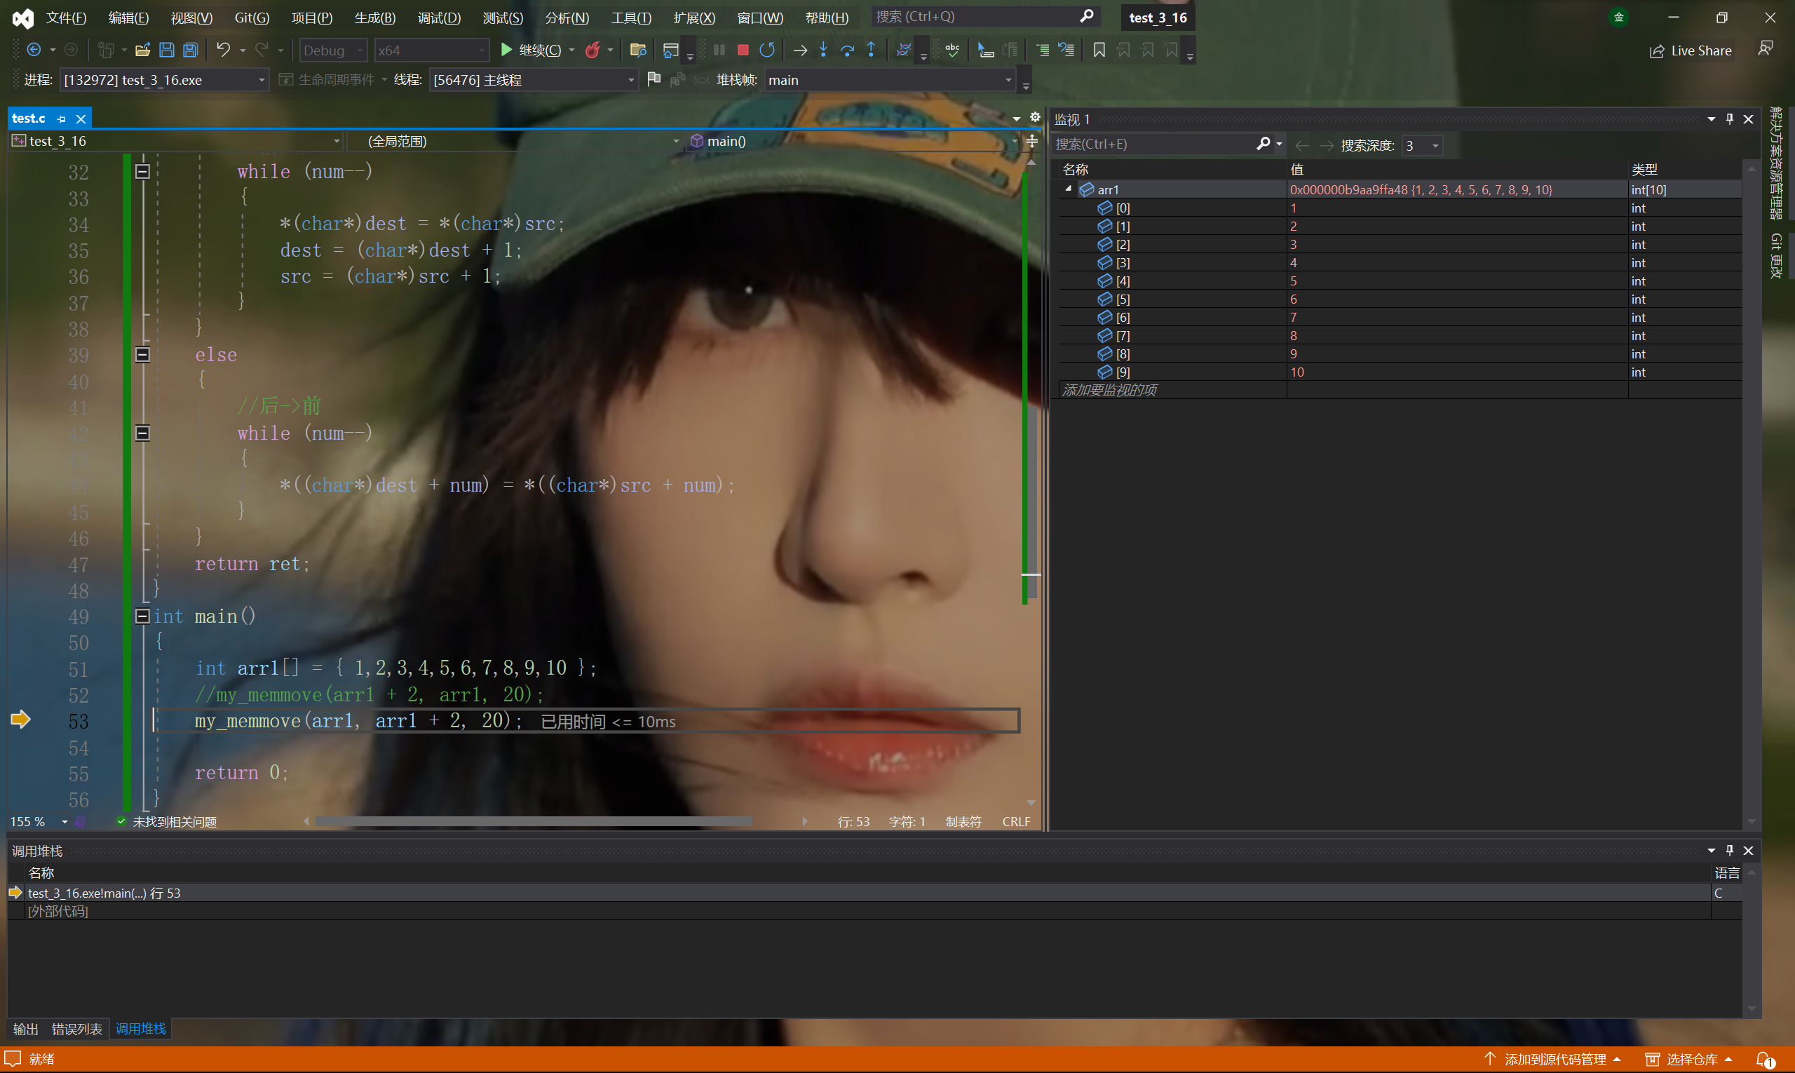Pin the 监视 1 watch panel
The height and width of the screenshot is (1073, 1795).
pyautogui.click(x=1729, y=119)
